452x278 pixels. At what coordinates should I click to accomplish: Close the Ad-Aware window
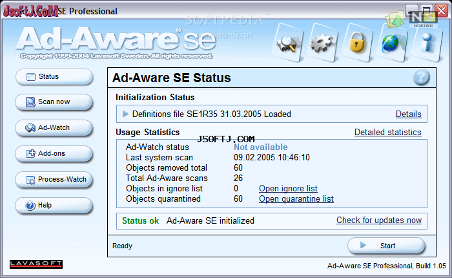point(441,11)
